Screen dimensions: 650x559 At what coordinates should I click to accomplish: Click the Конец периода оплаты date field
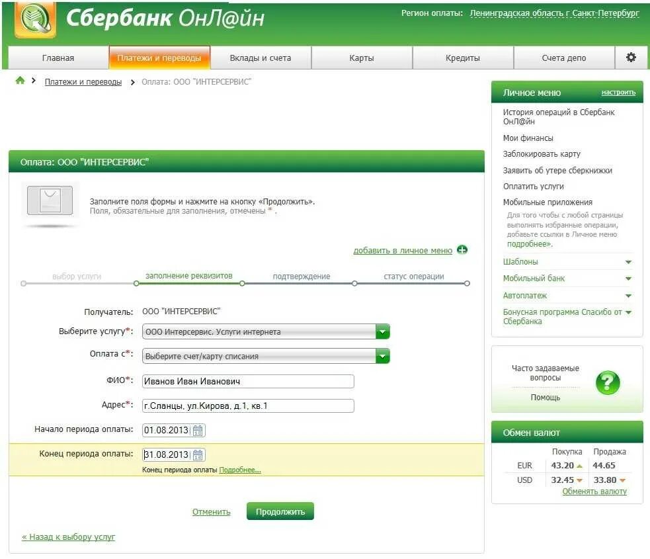(x=166, y=455)
